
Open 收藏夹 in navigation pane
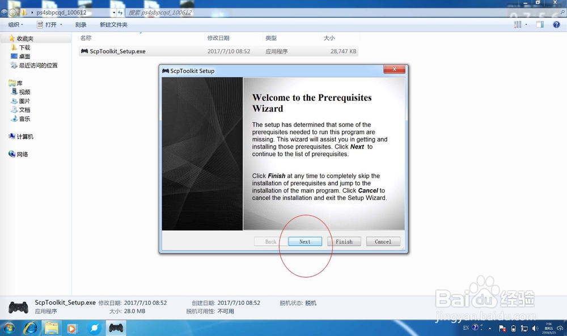tap(25, 39)
